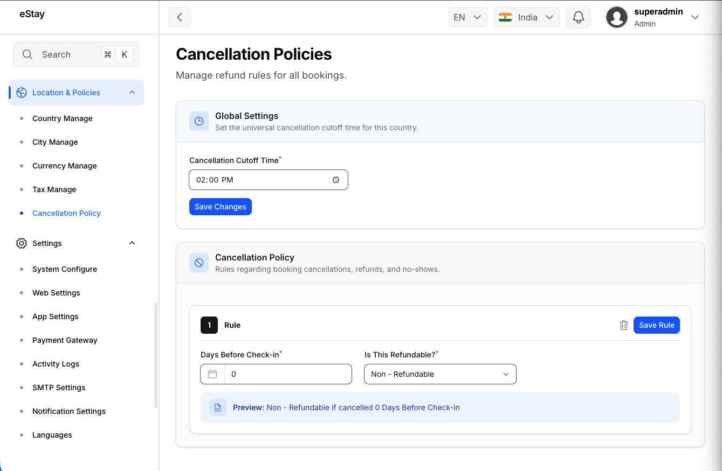Click the clock icon in Global Settings header
The image size is (722, 471).
coord(199,121)
